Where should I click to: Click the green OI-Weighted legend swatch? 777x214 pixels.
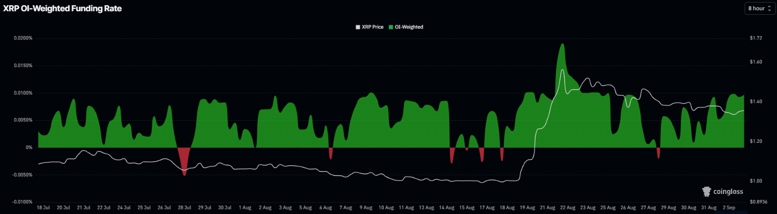tap(391, 27)
